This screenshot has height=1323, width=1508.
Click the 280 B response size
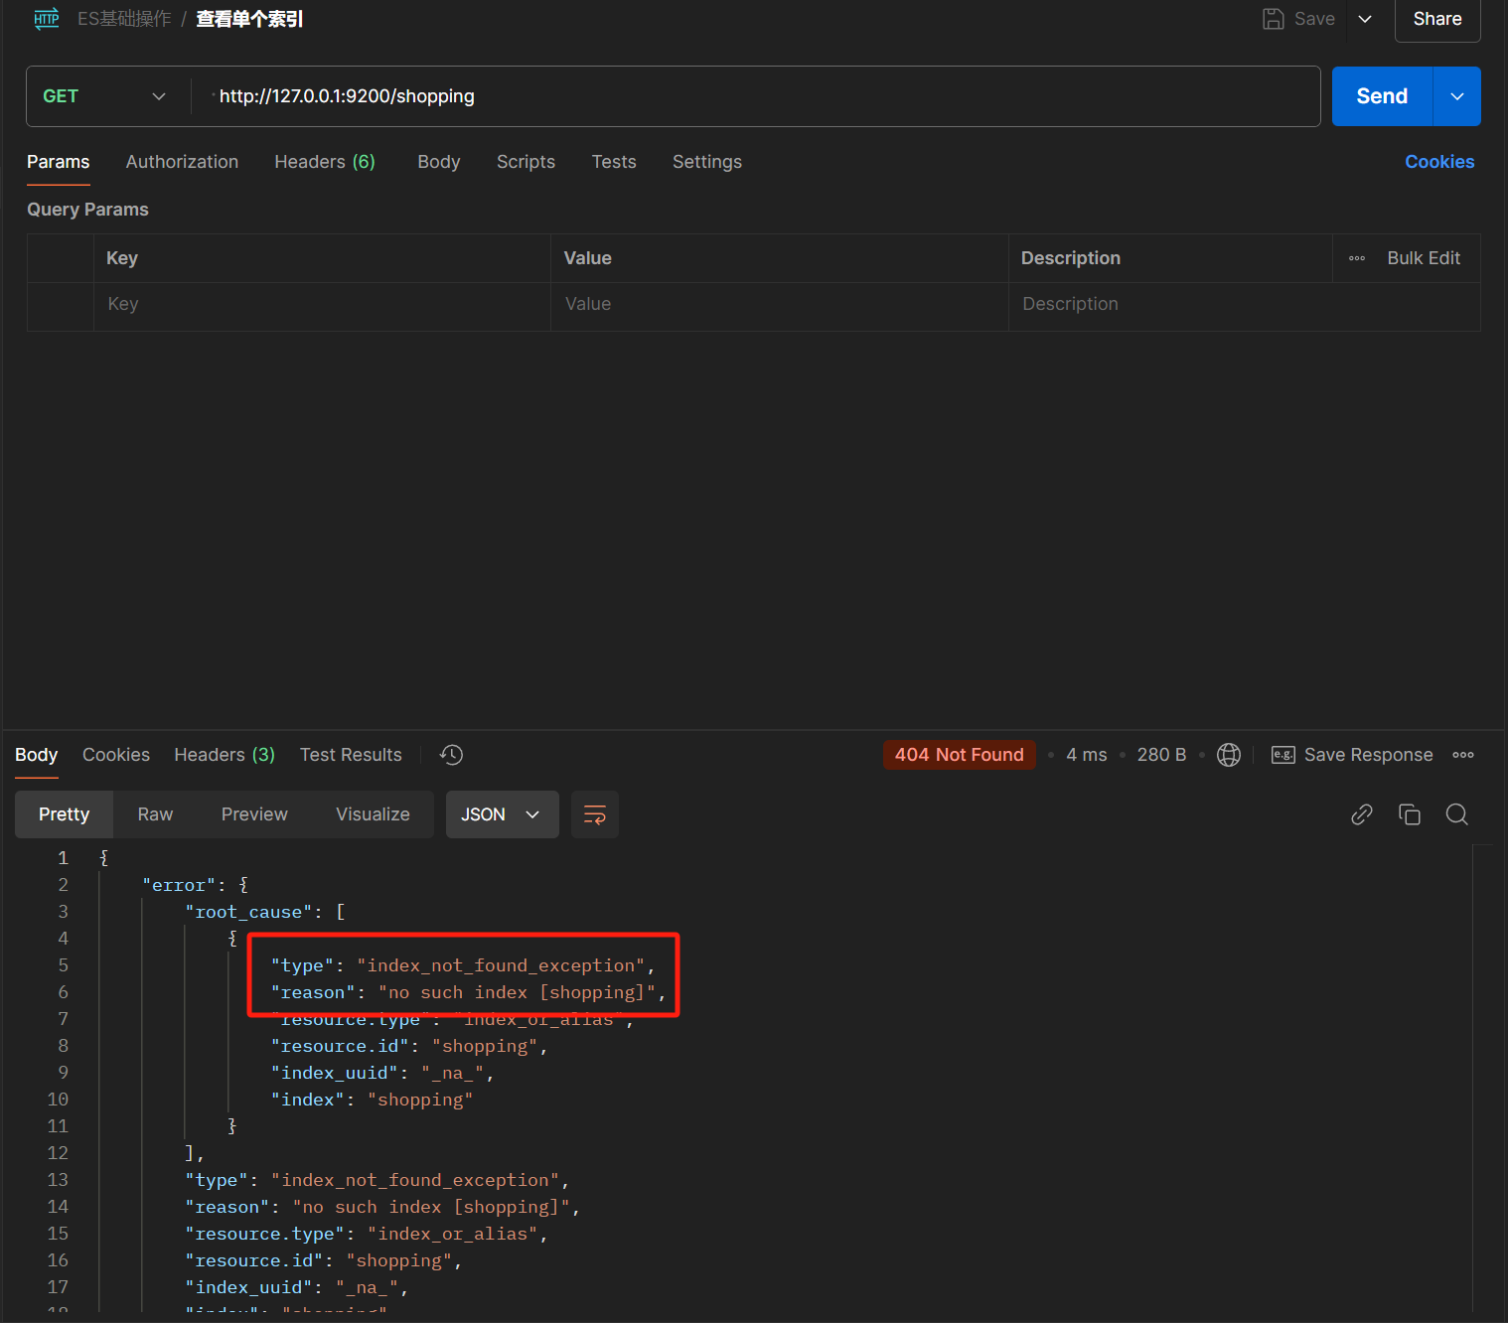point(1161,755)
